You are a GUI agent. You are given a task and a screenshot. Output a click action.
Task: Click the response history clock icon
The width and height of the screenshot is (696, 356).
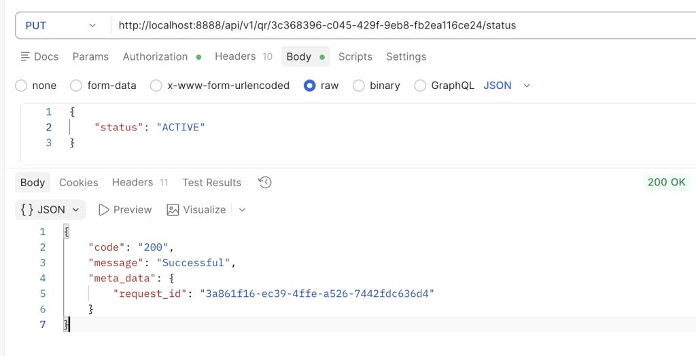(x=265, y=183)
